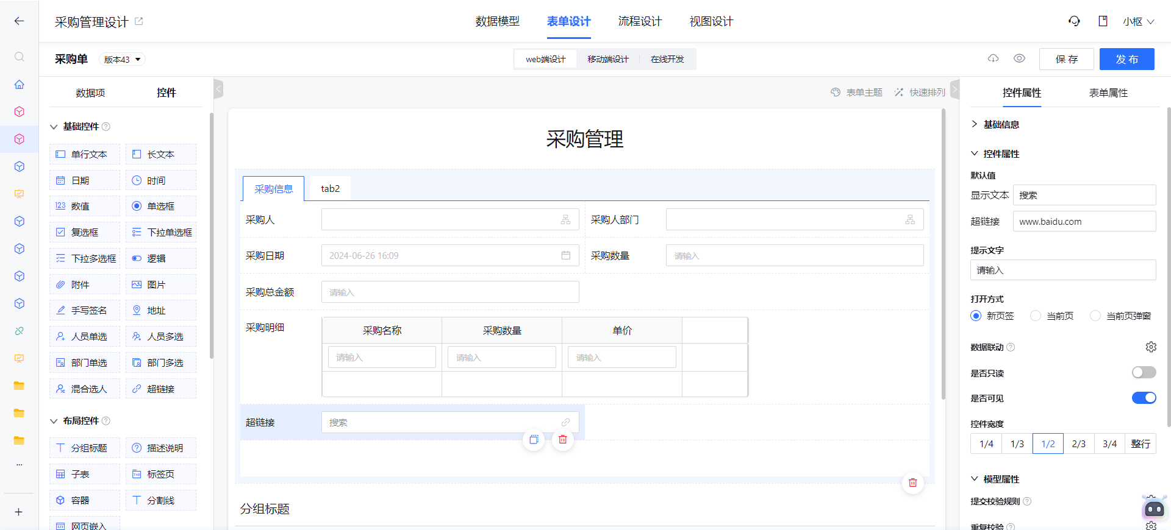Select the 单行文本 control

(x=85, y=154)
